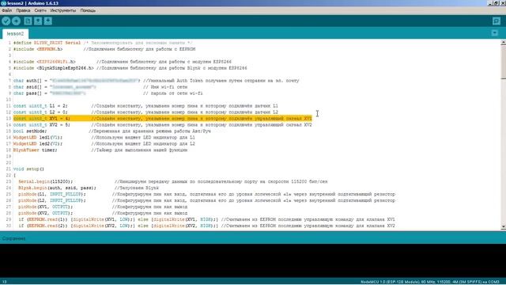Click inside the black console output area
Image resolution: width=506 pixels, height=285 pixels.
click(253, 260)
